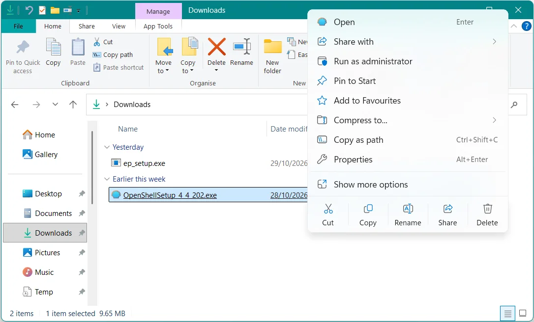Choose Add to Favourites
This screenshot has width=534, height=322.
pos(408,101)
